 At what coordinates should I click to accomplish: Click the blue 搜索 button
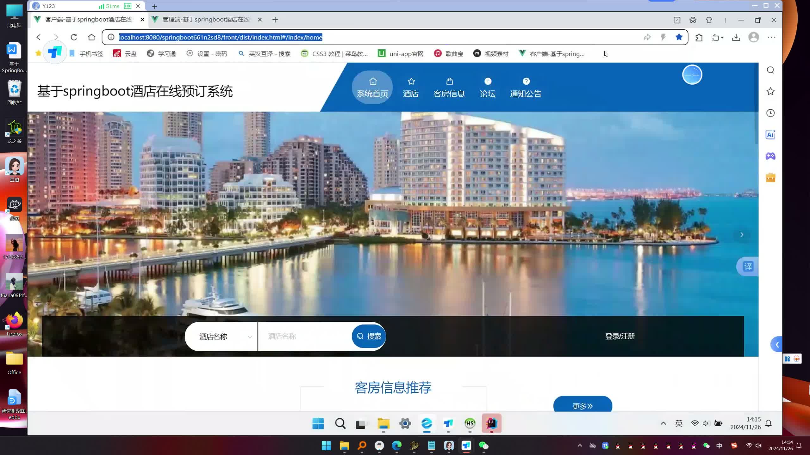point(369,336)
